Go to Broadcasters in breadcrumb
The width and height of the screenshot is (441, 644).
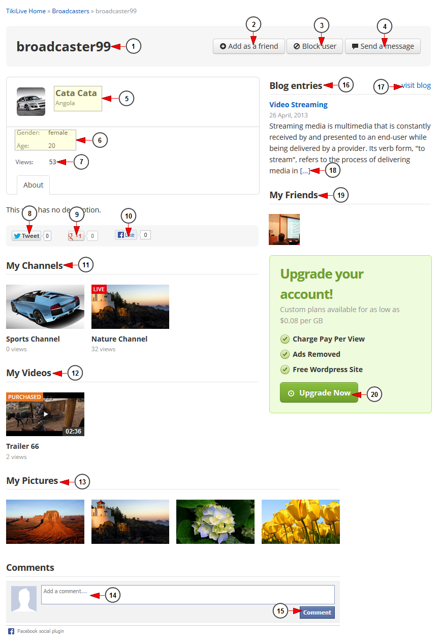(71, 11)
